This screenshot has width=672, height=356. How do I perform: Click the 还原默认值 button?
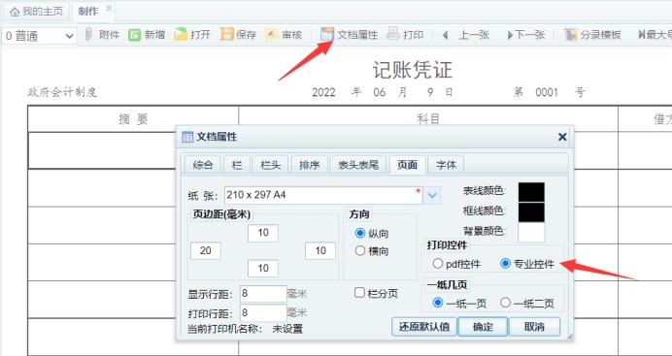tap(424, 327)
